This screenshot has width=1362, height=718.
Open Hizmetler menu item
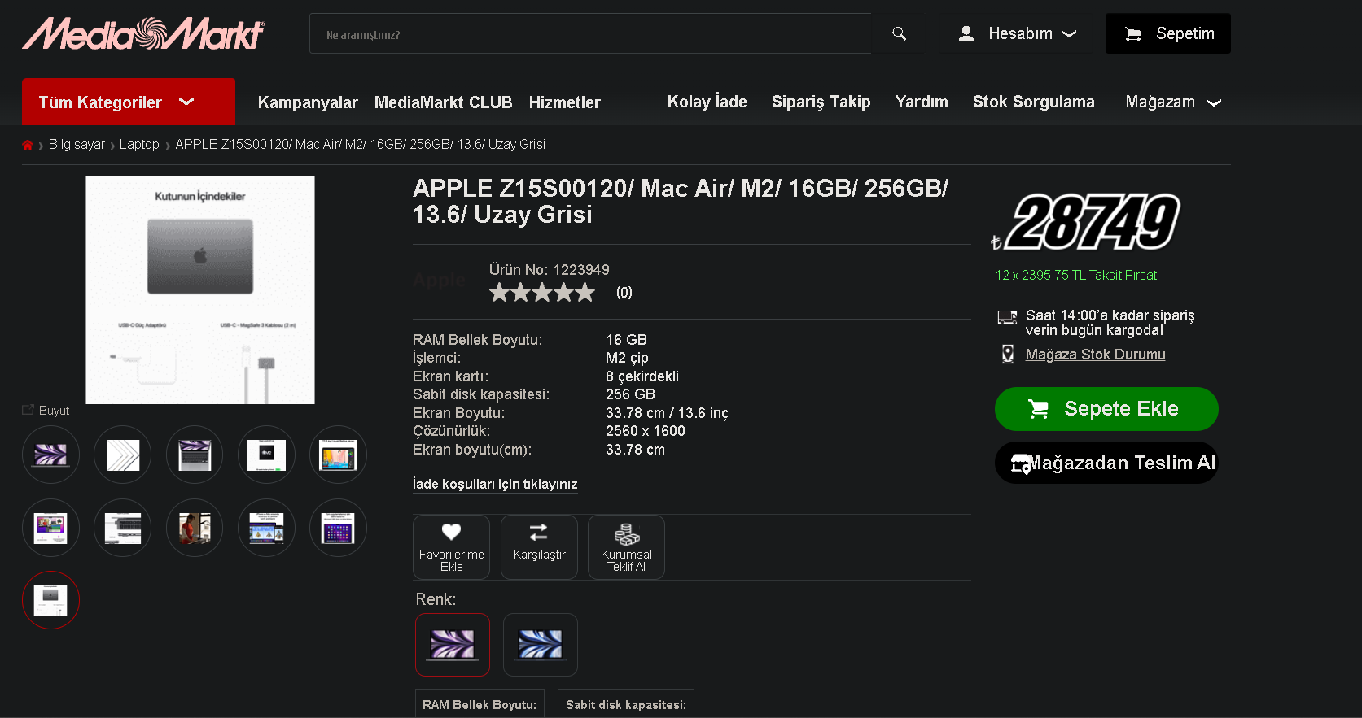(x=565, y=102)
